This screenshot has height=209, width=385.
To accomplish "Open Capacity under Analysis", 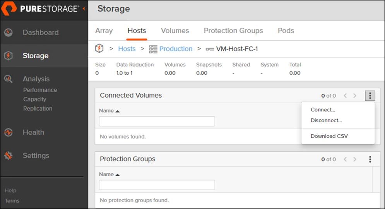I will pos(34,99).
